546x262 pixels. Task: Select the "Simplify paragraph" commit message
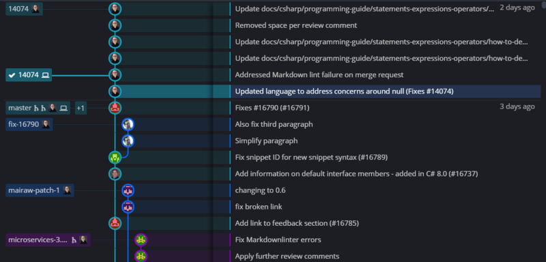pos(266,141)
